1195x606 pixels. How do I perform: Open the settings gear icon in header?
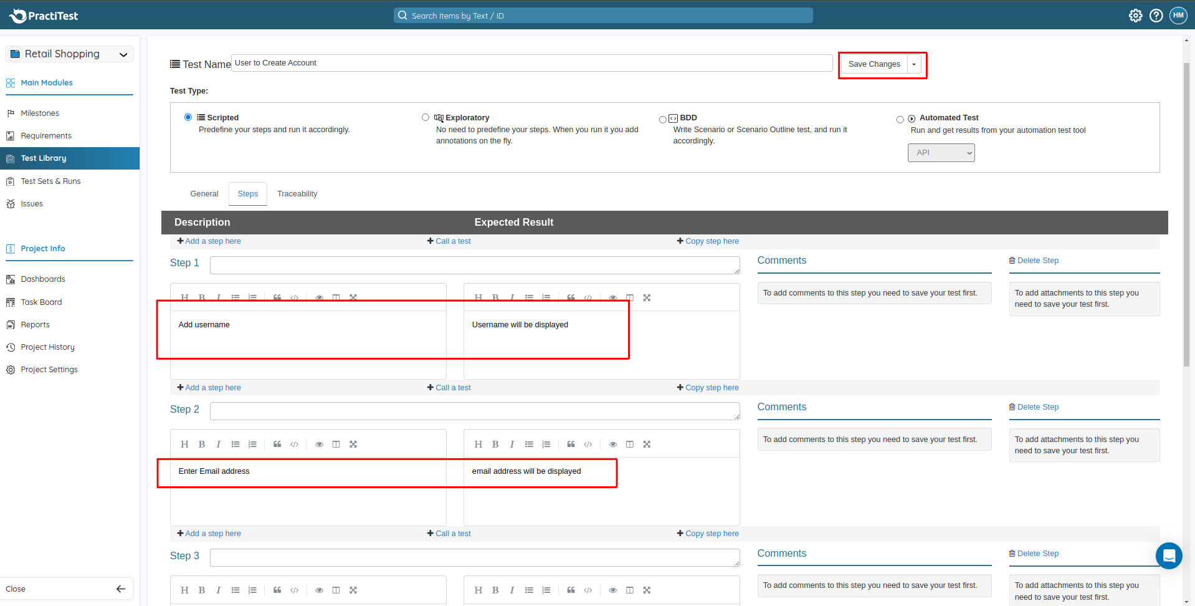(1135, 16)
